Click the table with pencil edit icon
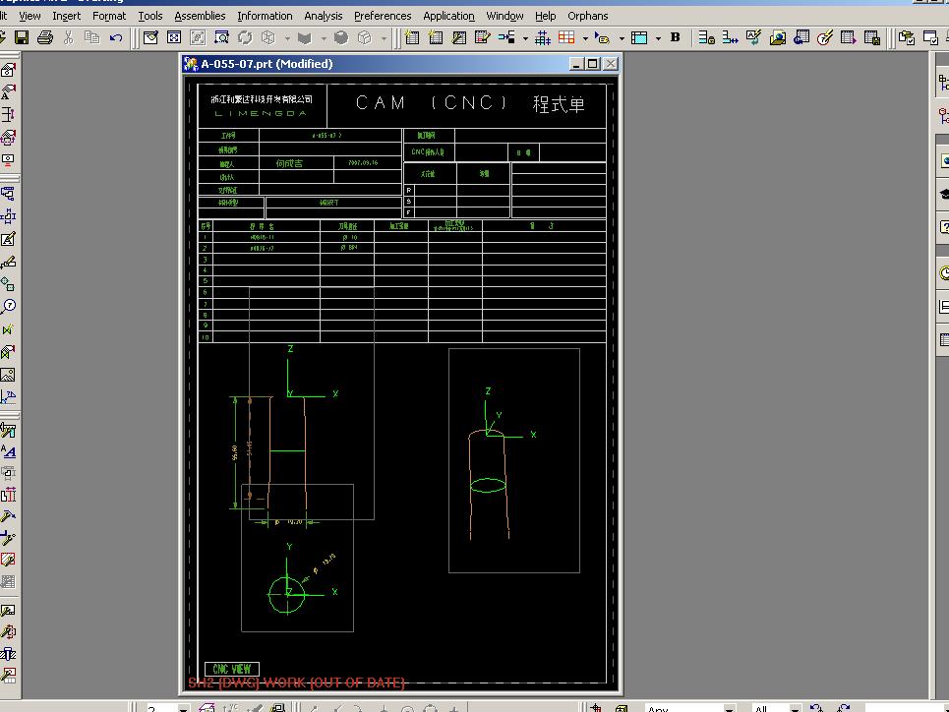The height and width of the screenshot is (712, 949). click(x=483, y=38)
